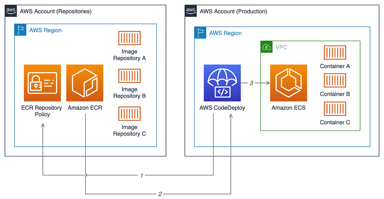The height and width of the screenshot is (199, 384).
Task: Select the 'AWS CodeDeploy' label
Action: [x=222, y=108]
